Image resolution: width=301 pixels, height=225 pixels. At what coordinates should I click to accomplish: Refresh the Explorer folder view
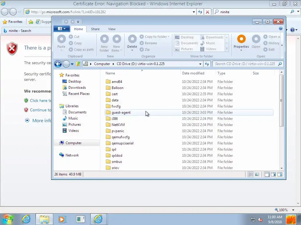click(x=207, y=64)
